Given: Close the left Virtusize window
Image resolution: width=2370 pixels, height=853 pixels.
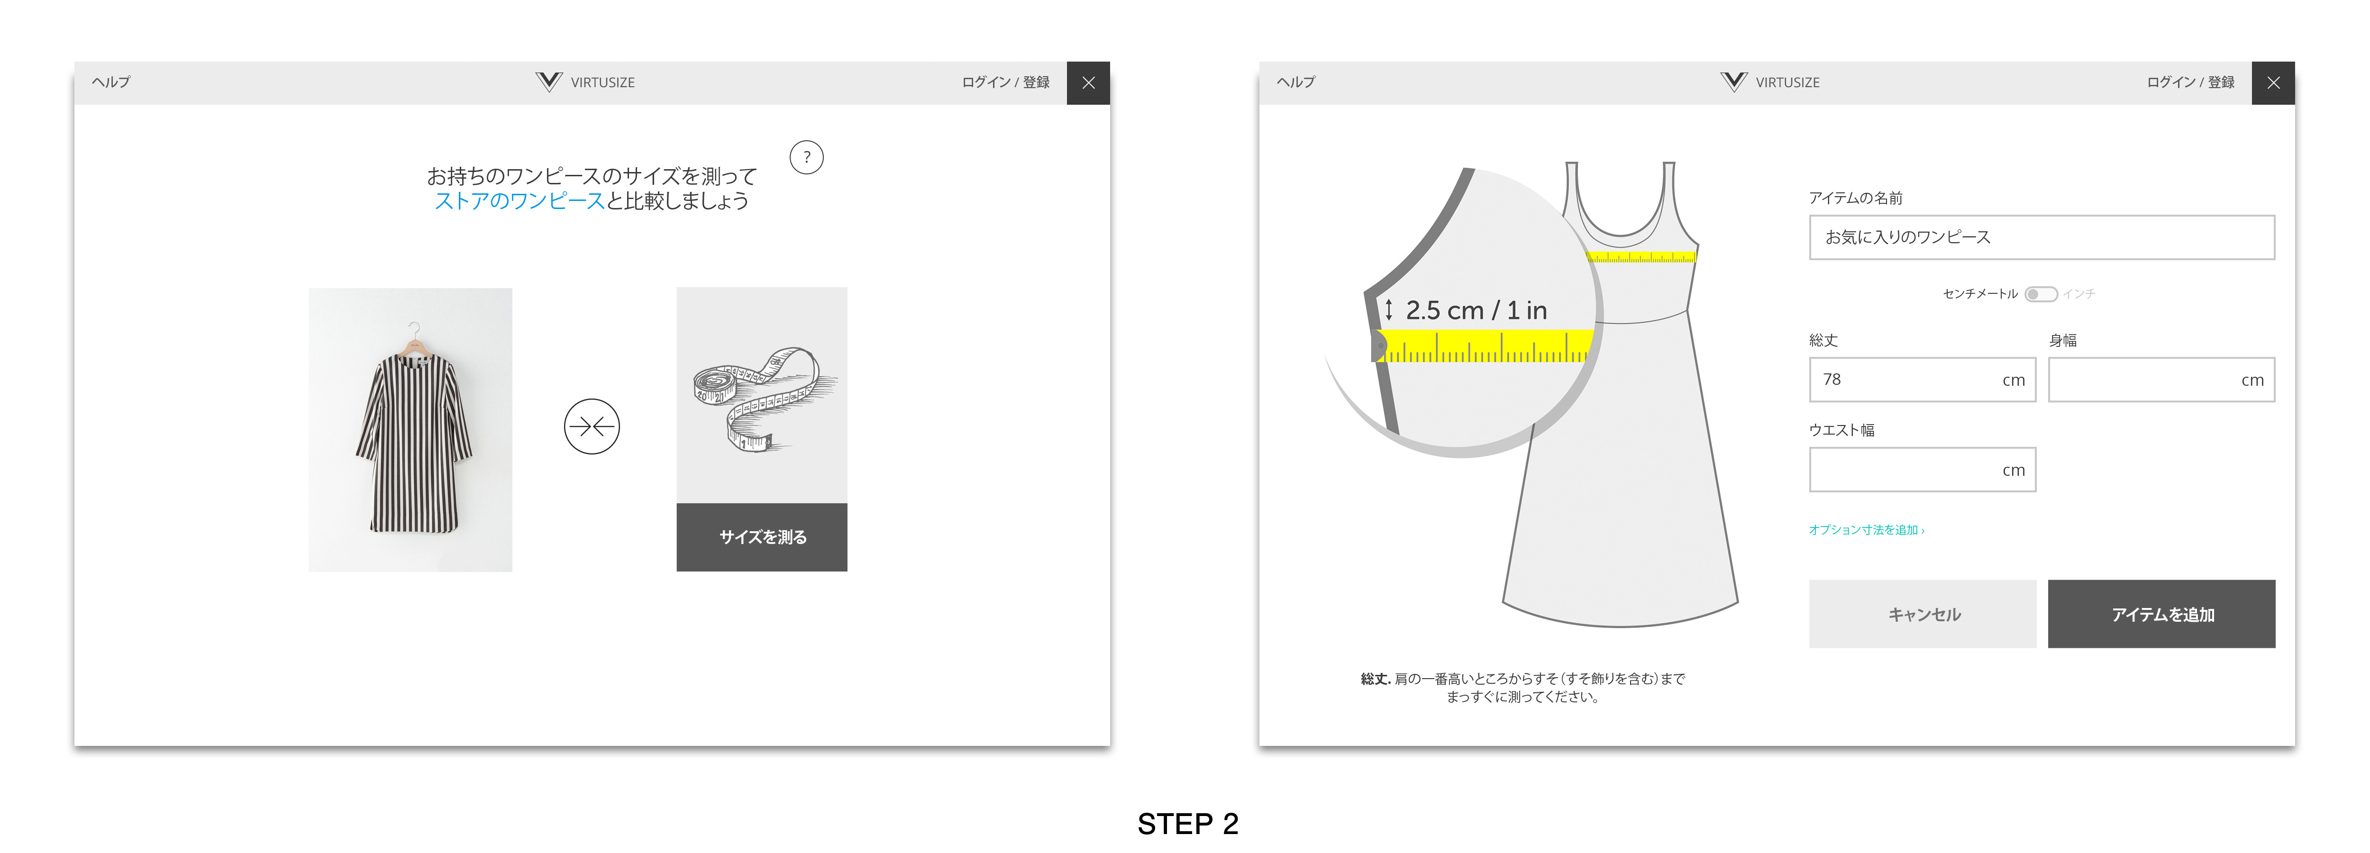Looking at the screenshot, I should (x=1088, y=83).
